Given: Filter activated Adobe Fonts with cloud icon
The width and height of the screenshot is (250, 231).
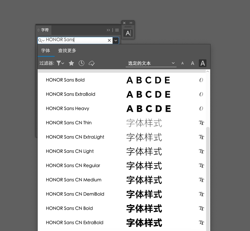Looking at the screenshot, I should click(x=91, y=63).
